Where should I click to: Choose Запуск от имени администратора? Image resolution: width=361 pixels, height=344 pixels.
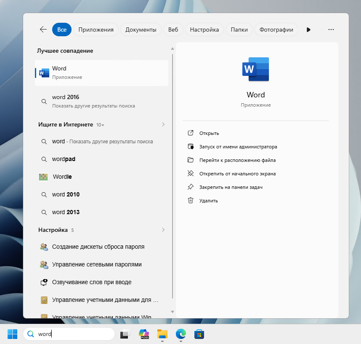(x=238, y=147)
